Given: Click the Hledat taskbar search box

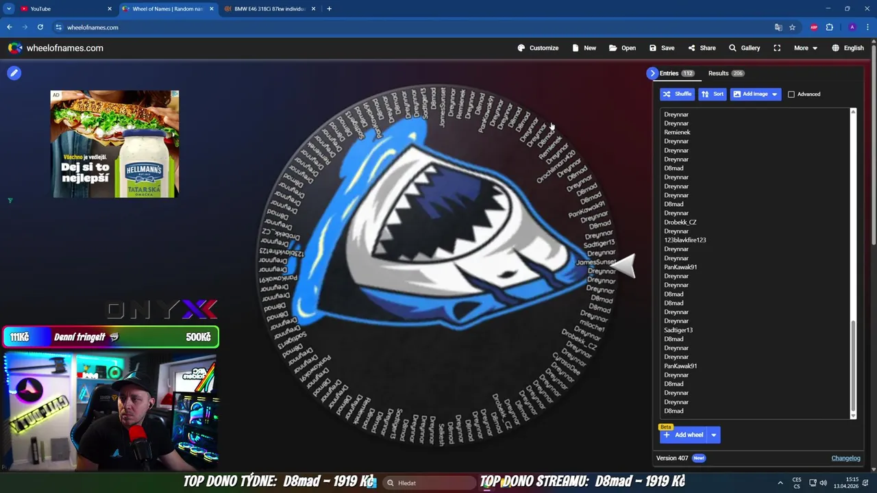Looking at the screenshot, I should click(428, 483).
